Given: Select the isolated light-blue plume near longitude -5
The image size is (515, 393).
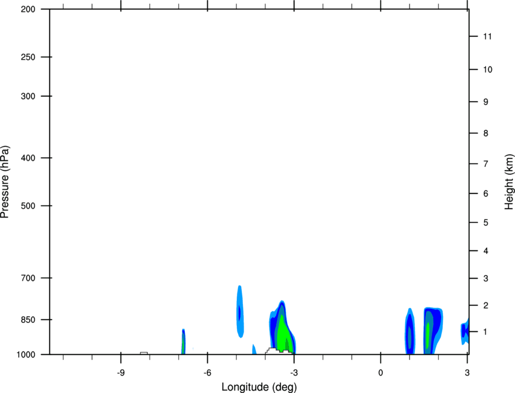Looking at the screenshot, I should pyautogui.click(x=240, y=311).
